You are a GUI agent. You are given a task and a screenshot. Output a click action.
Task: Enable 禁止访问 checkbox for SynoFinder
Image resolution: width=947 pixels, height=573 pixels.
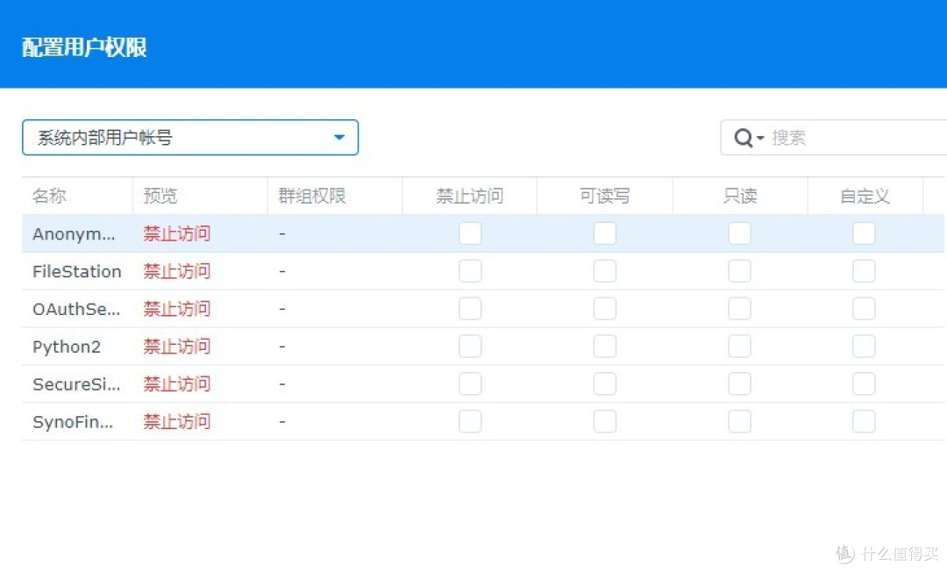(x=470, y=421)
